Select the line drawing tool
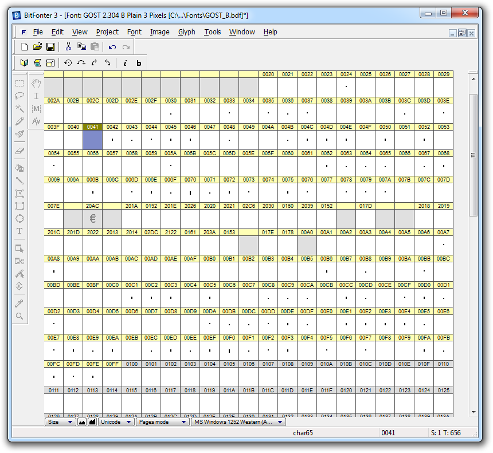 (x=19, y=180)
